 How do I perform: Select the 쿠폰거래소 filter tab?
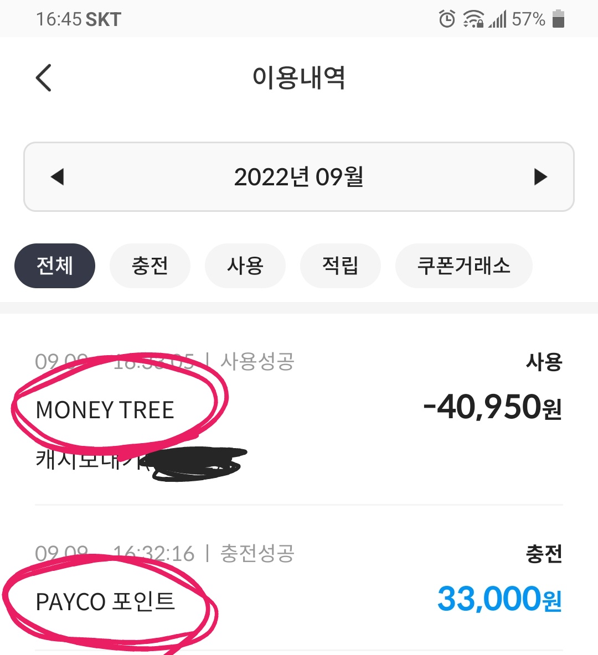[x=463, y=266]
